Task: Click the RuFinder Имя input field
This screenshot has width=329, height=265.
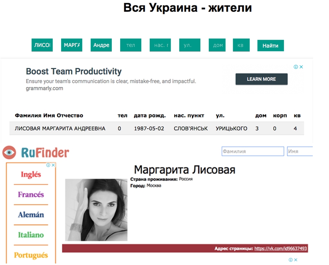Action: tap(300, 151)
